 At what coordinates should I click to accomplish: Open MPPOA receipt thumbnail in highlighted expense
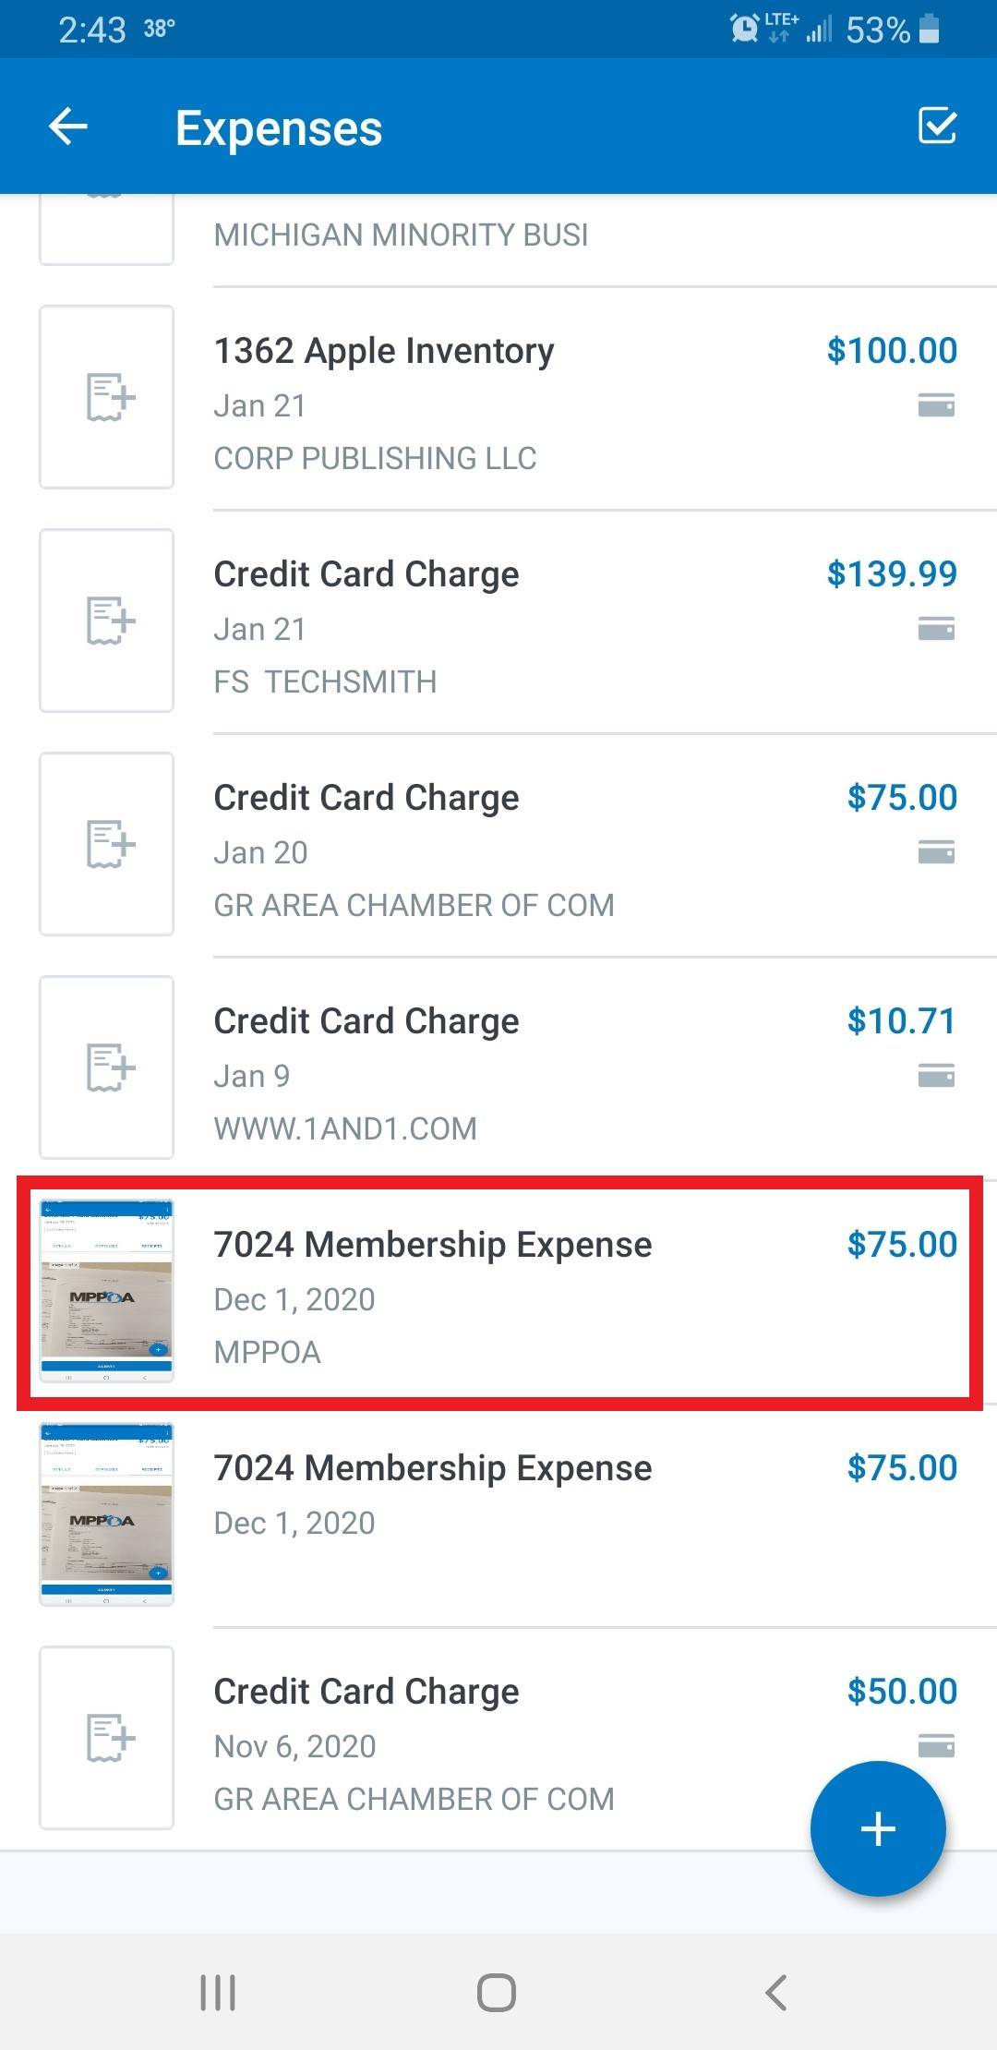pos(107,1291)
